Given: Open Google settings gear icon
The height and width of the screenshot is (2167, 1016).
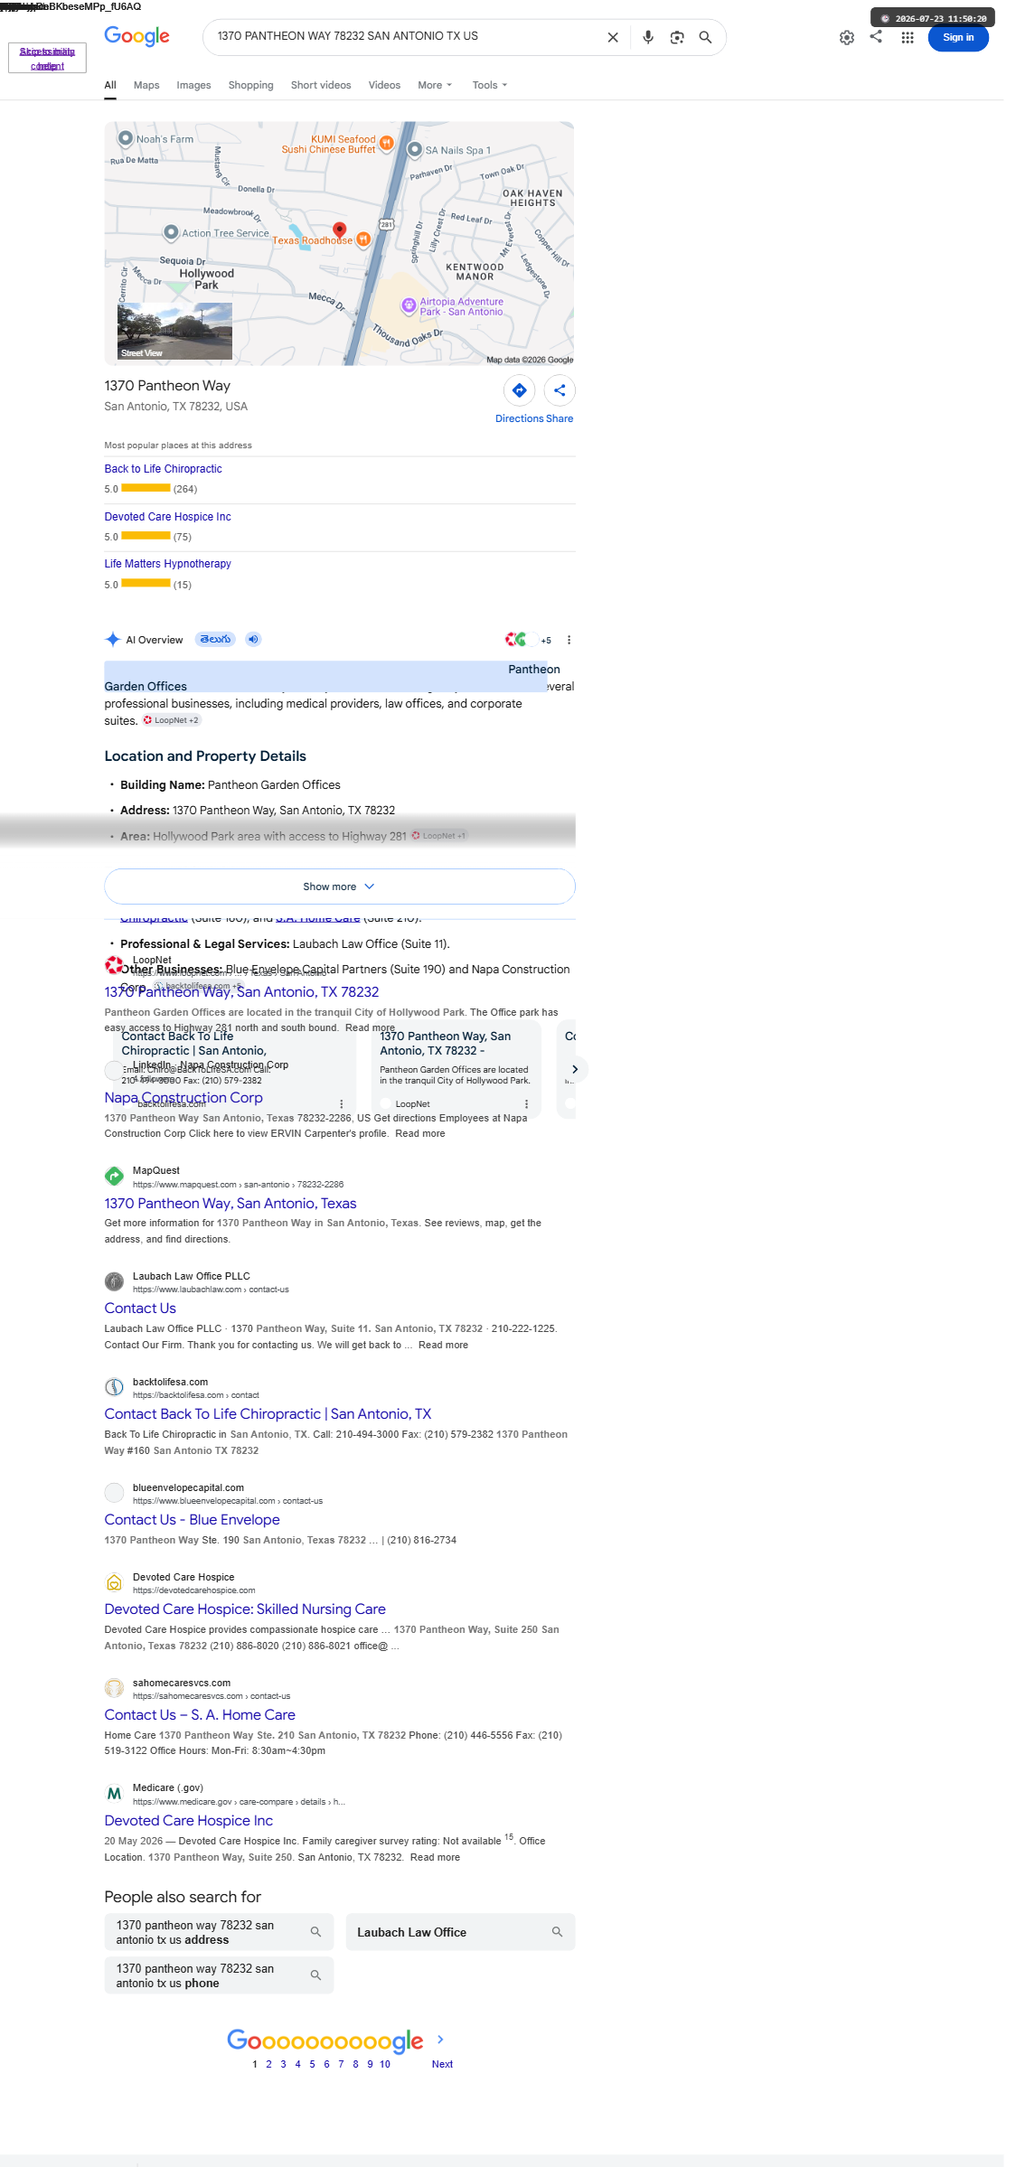Looking at the screenshot, I should (x=847, y=37).
